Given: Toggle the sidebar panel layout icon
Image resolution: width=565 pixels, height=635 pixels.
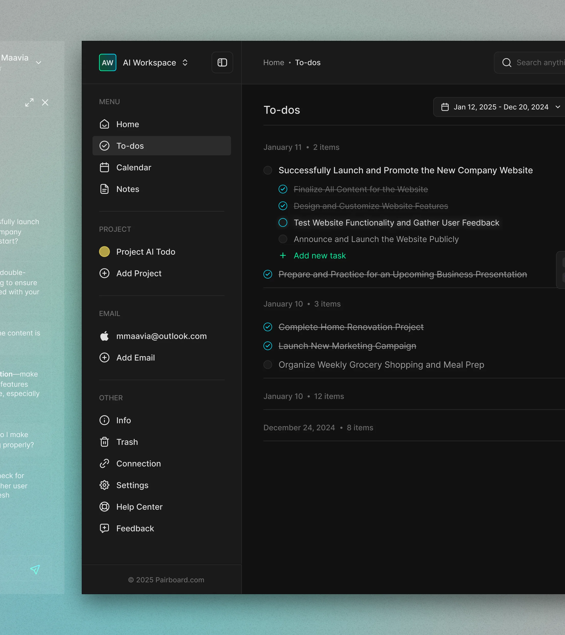Looking at the screenshot, I should (222, 63).
